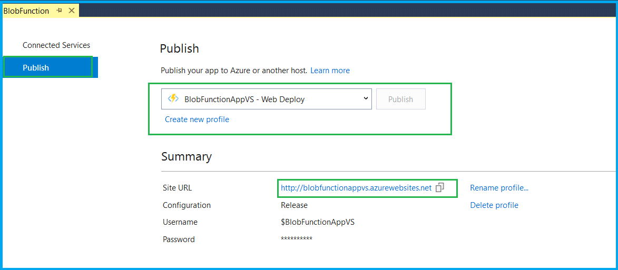Viewport: 618px width, 270px height.
Task: Open the blobfunctionappvs.azurewebsites.net site URL
Action: tap(356, 188)
